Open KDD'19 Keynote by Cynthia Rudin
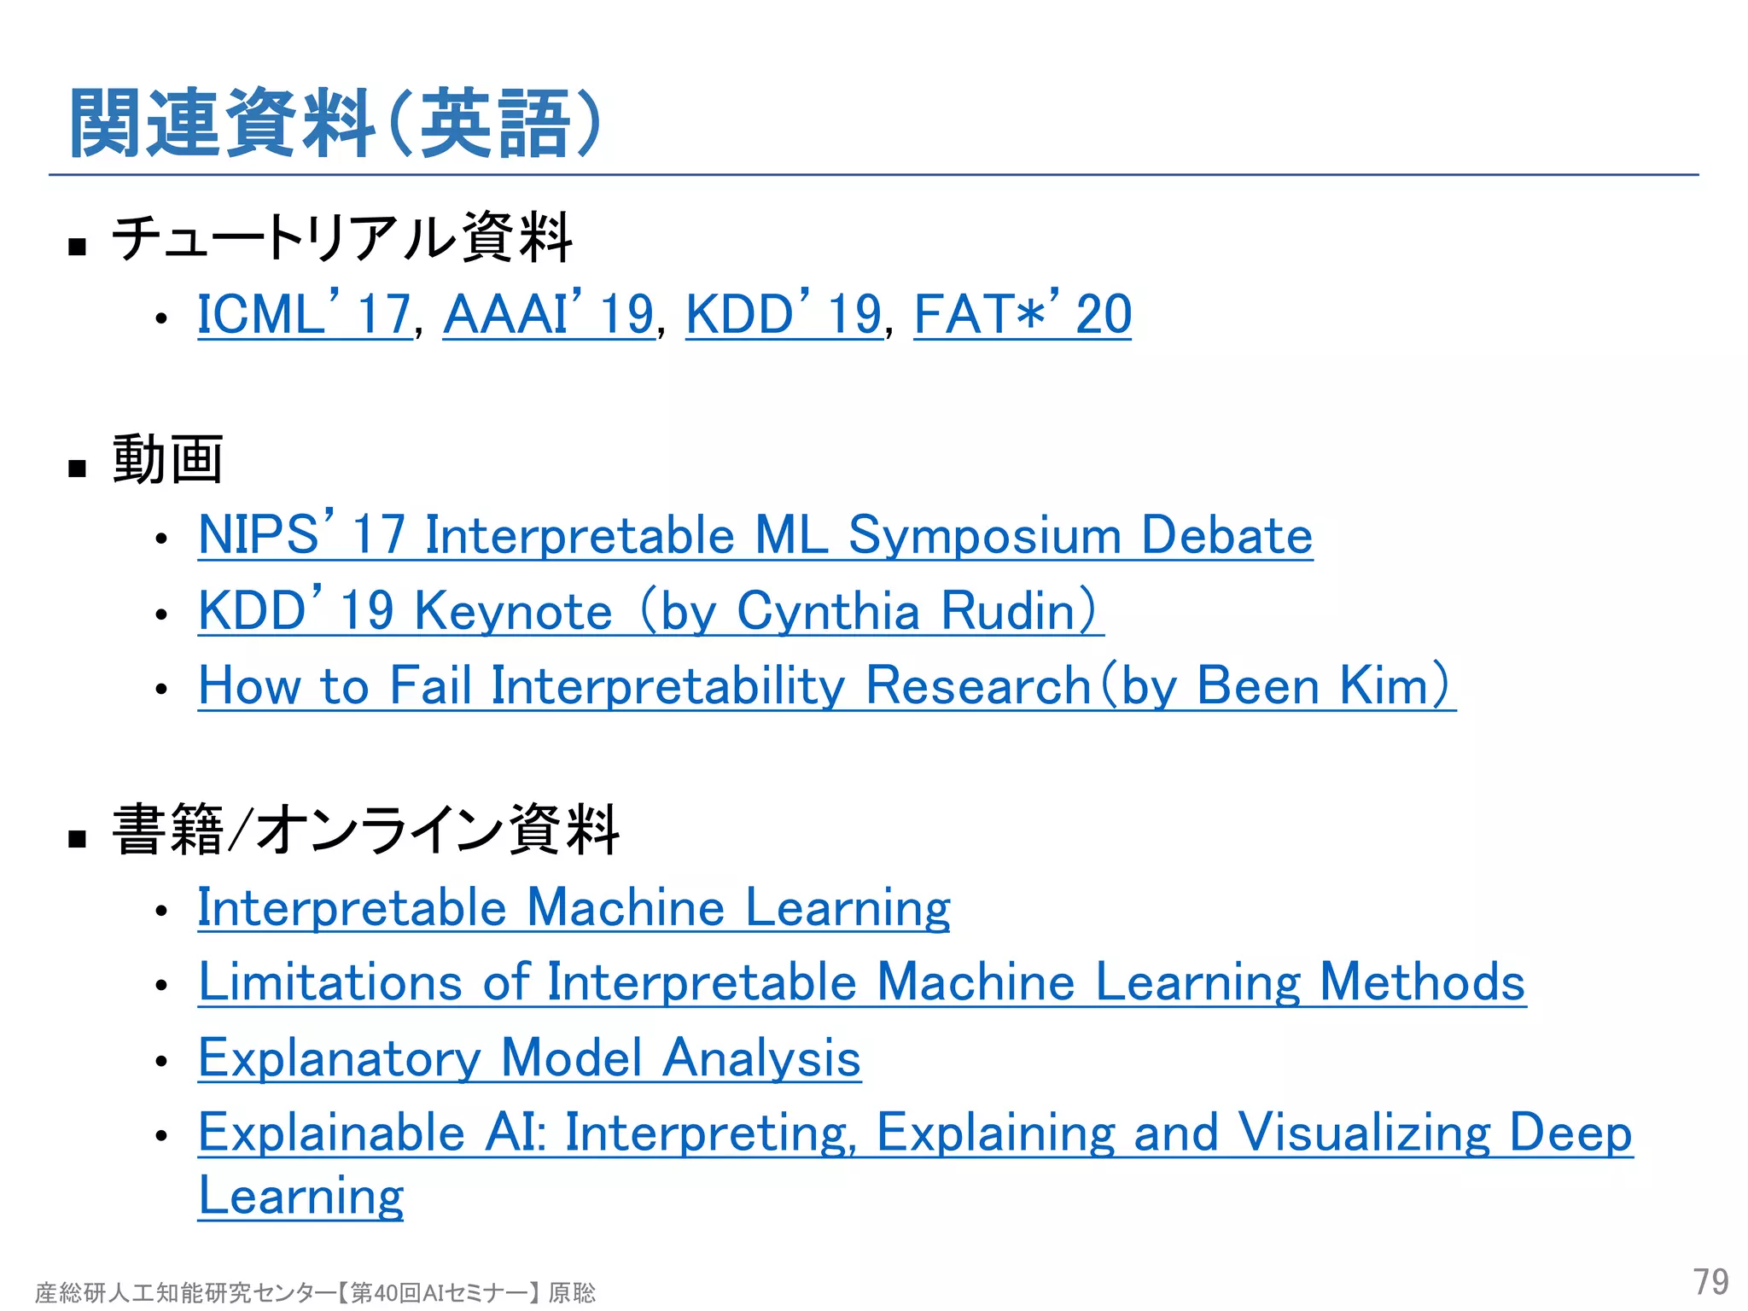This screenshot has height=1311, width=1748. (650, 611)
